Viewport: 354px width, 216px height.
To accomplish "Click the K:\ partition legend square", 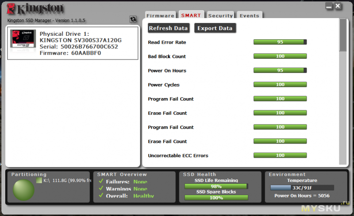I will (39, 180).
